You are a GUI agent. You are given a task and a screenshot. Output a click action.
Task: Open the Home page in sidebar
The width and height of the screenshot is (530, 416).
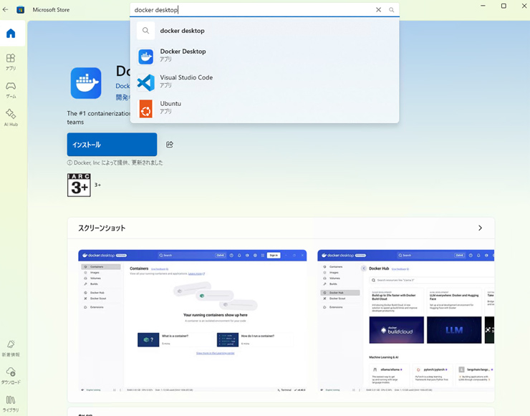tap(11, 34)
